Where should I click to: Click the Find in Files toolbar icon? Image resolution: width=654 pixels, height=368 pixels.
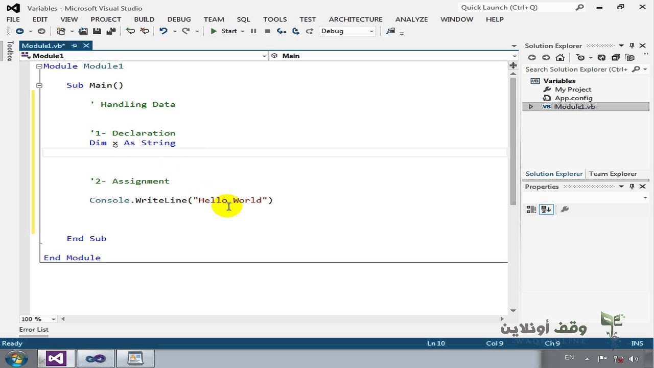391,31
